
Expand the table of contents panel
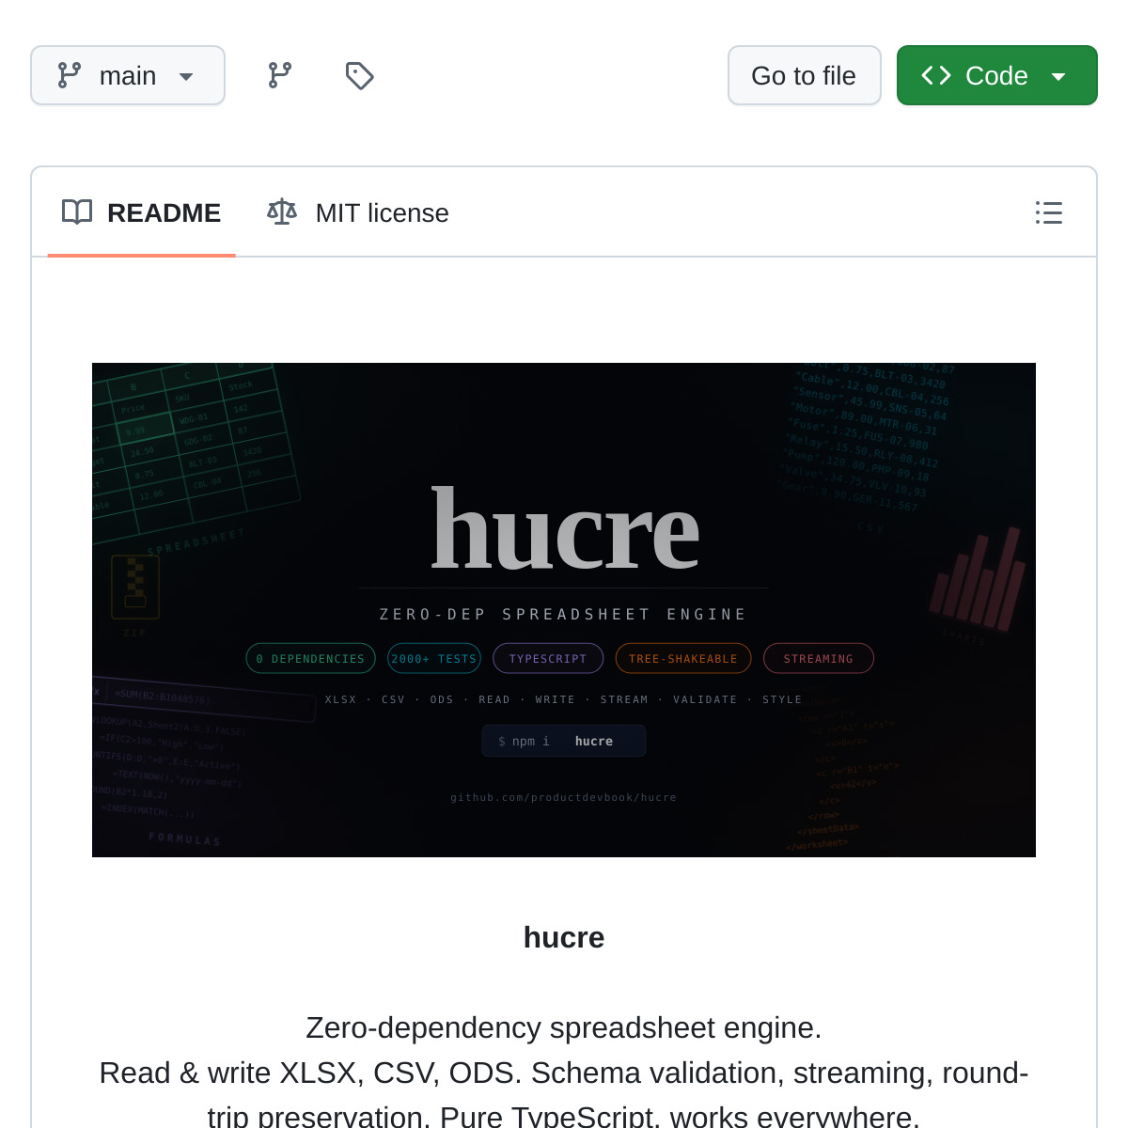pos(1048,212)
